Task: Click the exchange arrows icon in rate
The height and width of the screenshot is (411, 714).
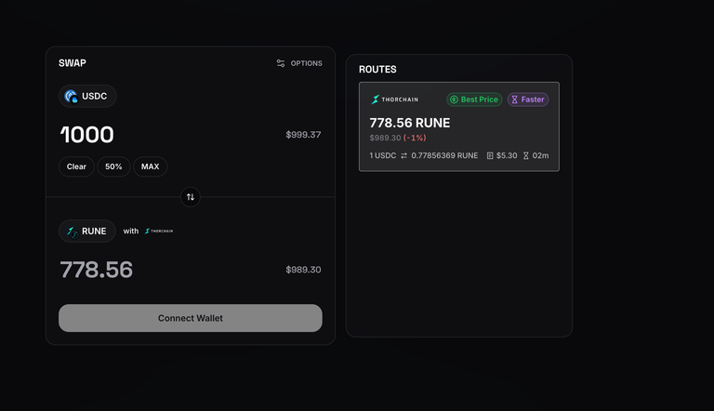Action: pyautogui.click(x=403, y=156)
